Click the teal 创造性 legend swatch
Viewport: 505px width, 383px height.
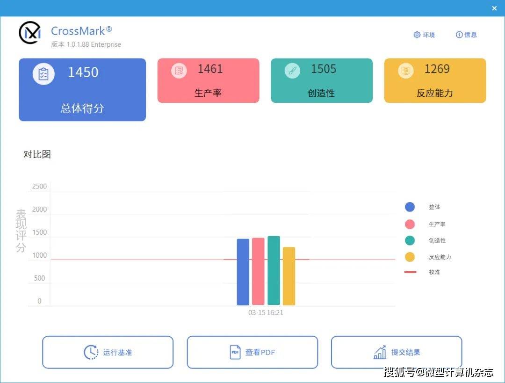pos(410,240)
